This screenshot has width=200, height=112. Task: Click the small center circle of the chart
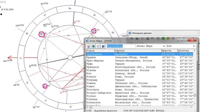click(70, 58)
